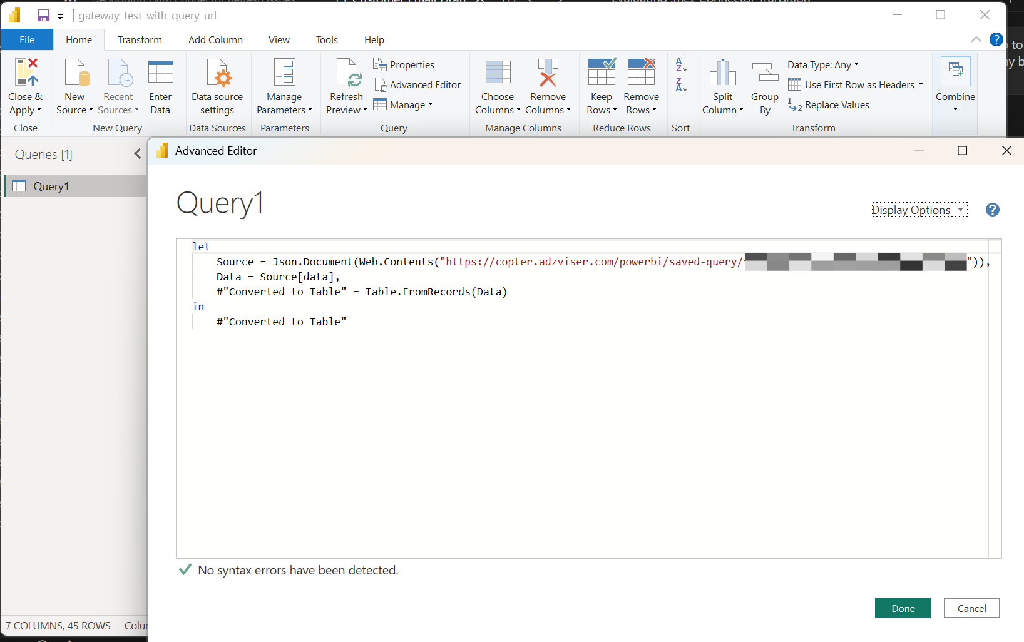Screen dimensions: 1024x642
Task: Expand Choose Columns dropdown
Action: 518,110
